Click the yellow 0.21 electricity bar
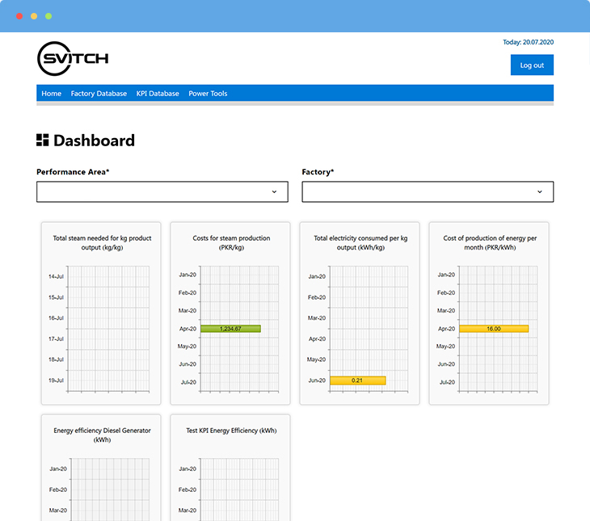Viewport: 590px width, 521px height. pyautogui.click(x=357, y=380)
